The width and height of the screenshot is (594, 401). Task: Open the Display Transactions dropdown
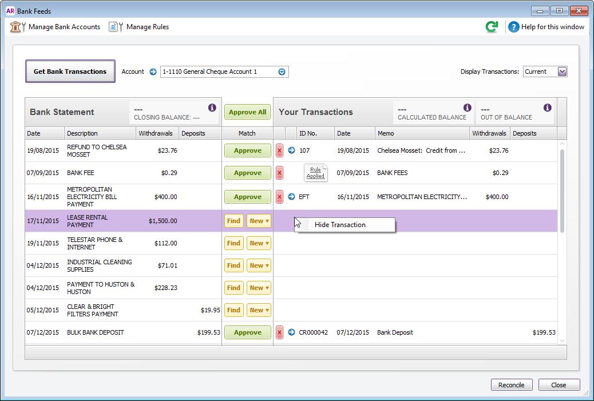click(561, 71)
